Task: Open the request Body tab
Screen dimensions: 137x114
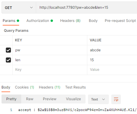Action: [x=93, y=21]
